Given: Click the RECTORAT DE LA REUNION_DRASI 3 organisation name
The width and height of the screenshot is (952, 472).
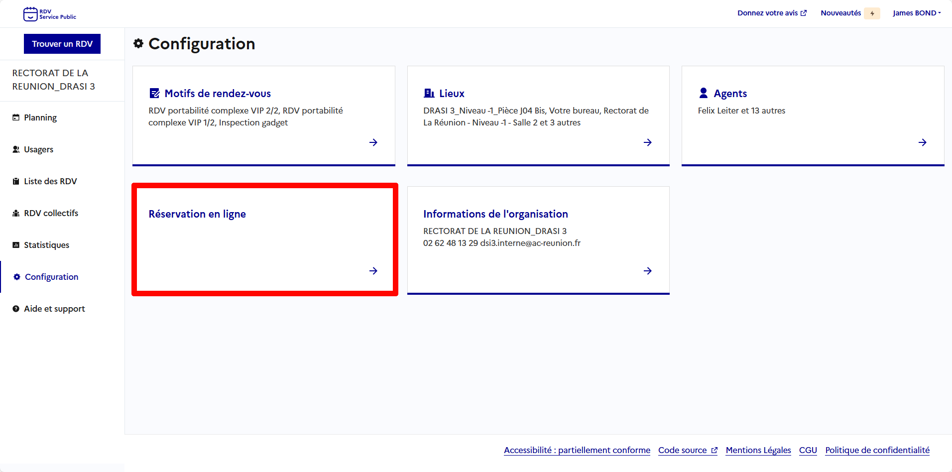Looking at the screenshot, I should click(54, 80).
